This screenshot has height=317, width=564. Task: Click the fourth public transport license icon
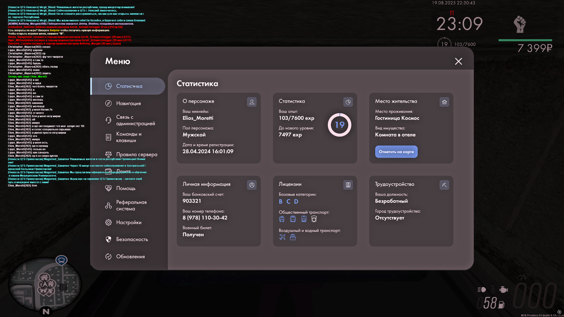coord(314,219)
